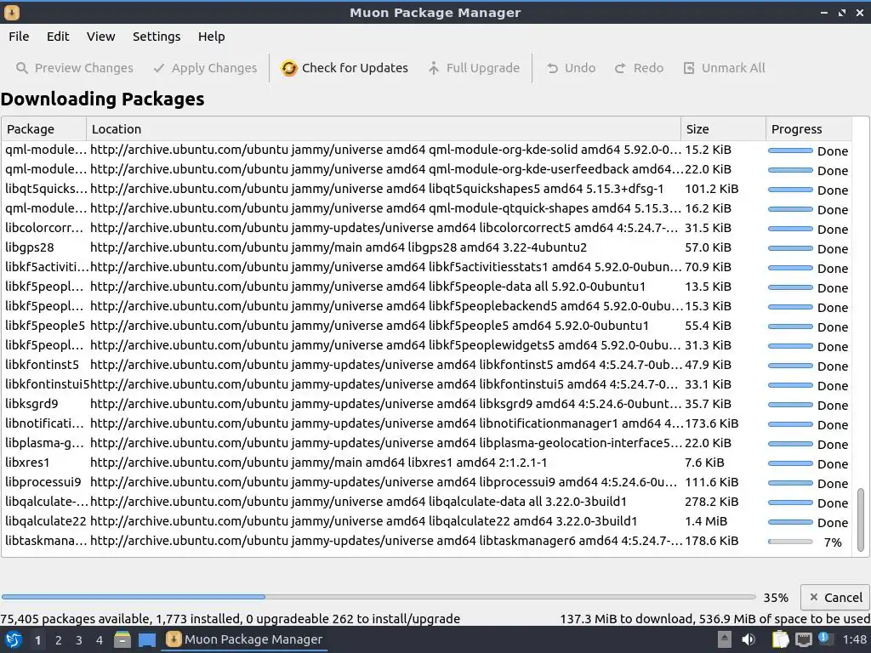Sort by the Progress column header

click(809, 129)
